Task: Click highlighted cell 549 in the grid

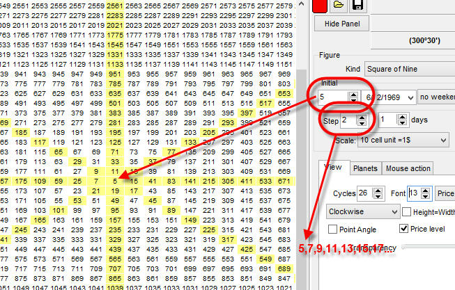Action: point(265,259)
